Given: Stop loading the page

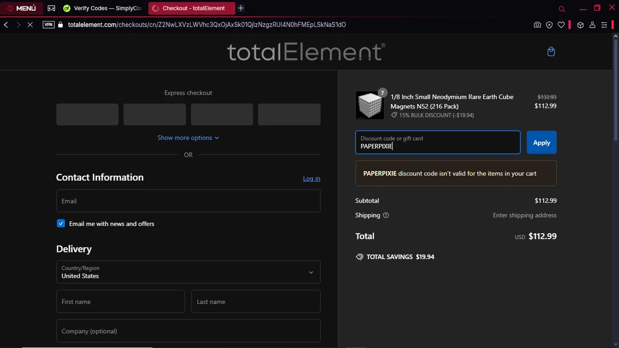Looking at the screenshot, I should coord(30,25).
